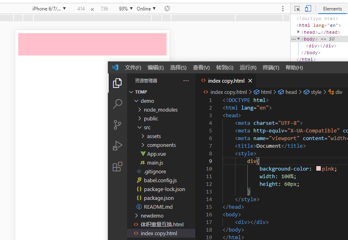The width and height of the screenshot is (348, 240).
Task: Open the 运行(R) menu
Action: pyautogui.click(x=248, y=67)
